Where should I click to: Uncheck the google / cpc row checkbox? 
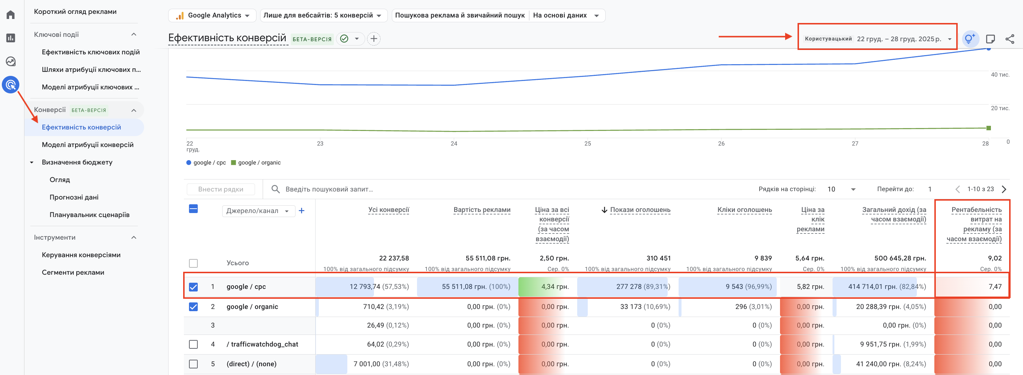click(193, 287)
